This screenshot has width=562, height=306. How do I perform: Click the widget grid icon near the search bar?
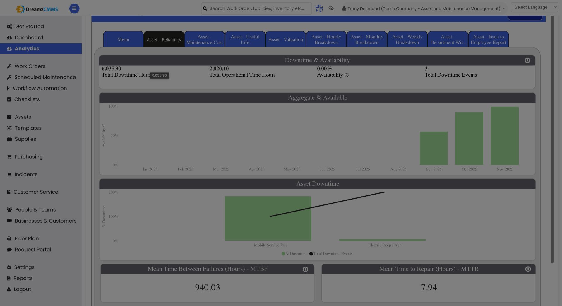point(319,8)
